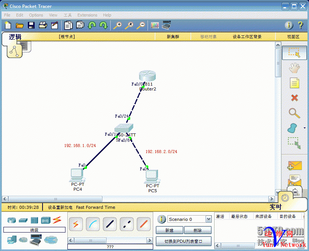
Task: Pick the automatic connection type
Action: pos(76,224)
